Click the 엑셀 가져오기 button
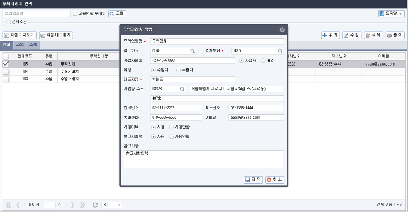Image resolution: width=408 pixels, height=212 pixels. [20, 35]
